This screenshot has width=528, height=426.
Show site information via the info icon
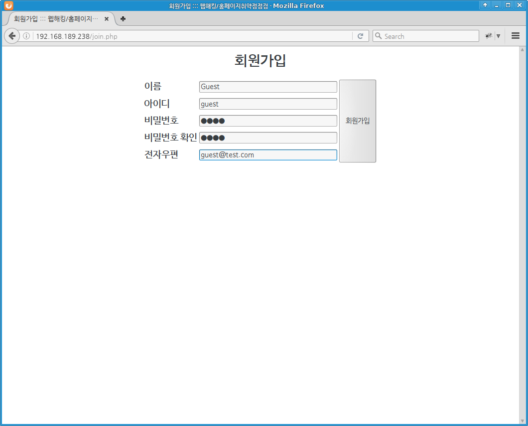[26, 36]
